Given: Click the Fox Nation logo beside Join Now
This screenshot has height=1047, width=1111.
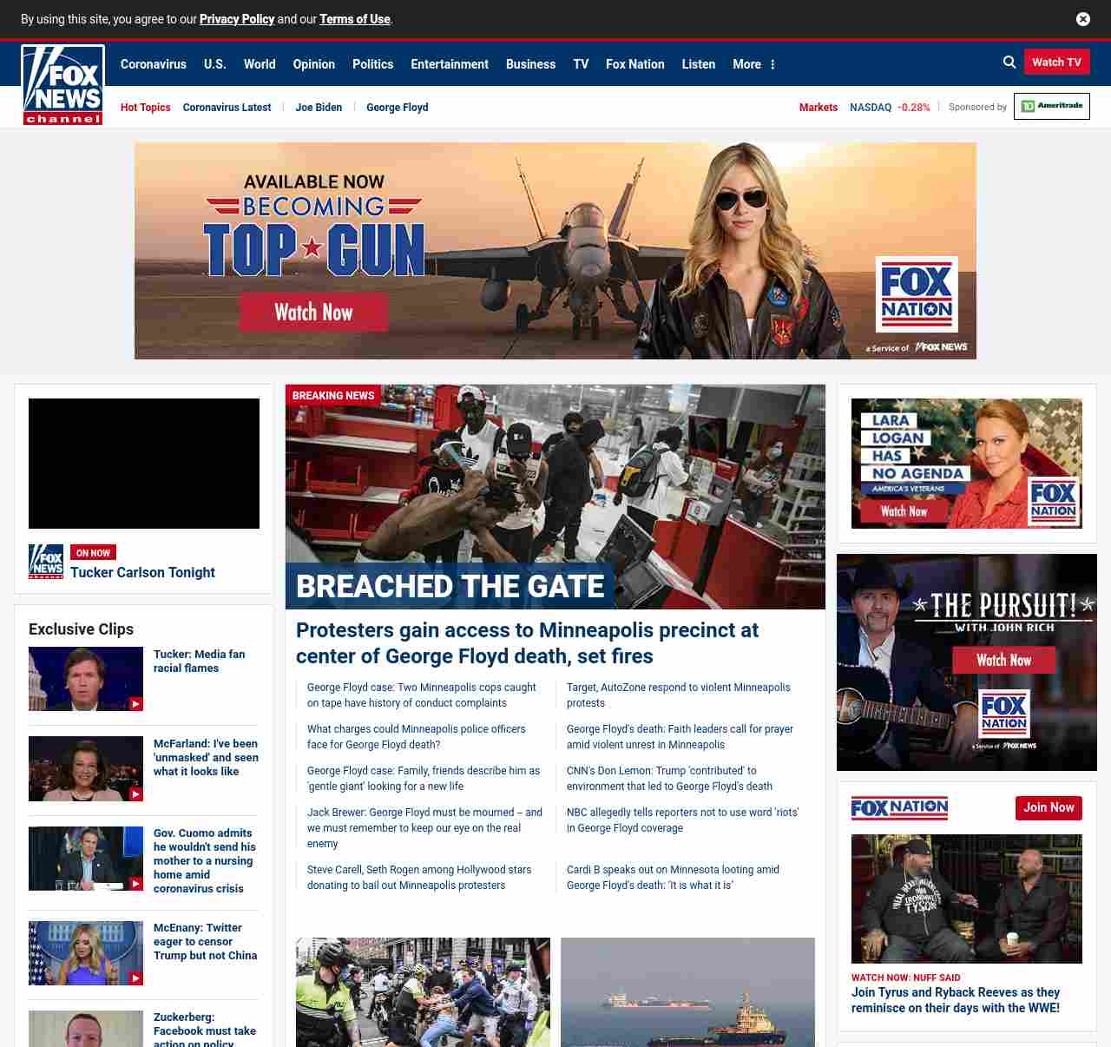Looking at the screenshot, I should [899, 808].
